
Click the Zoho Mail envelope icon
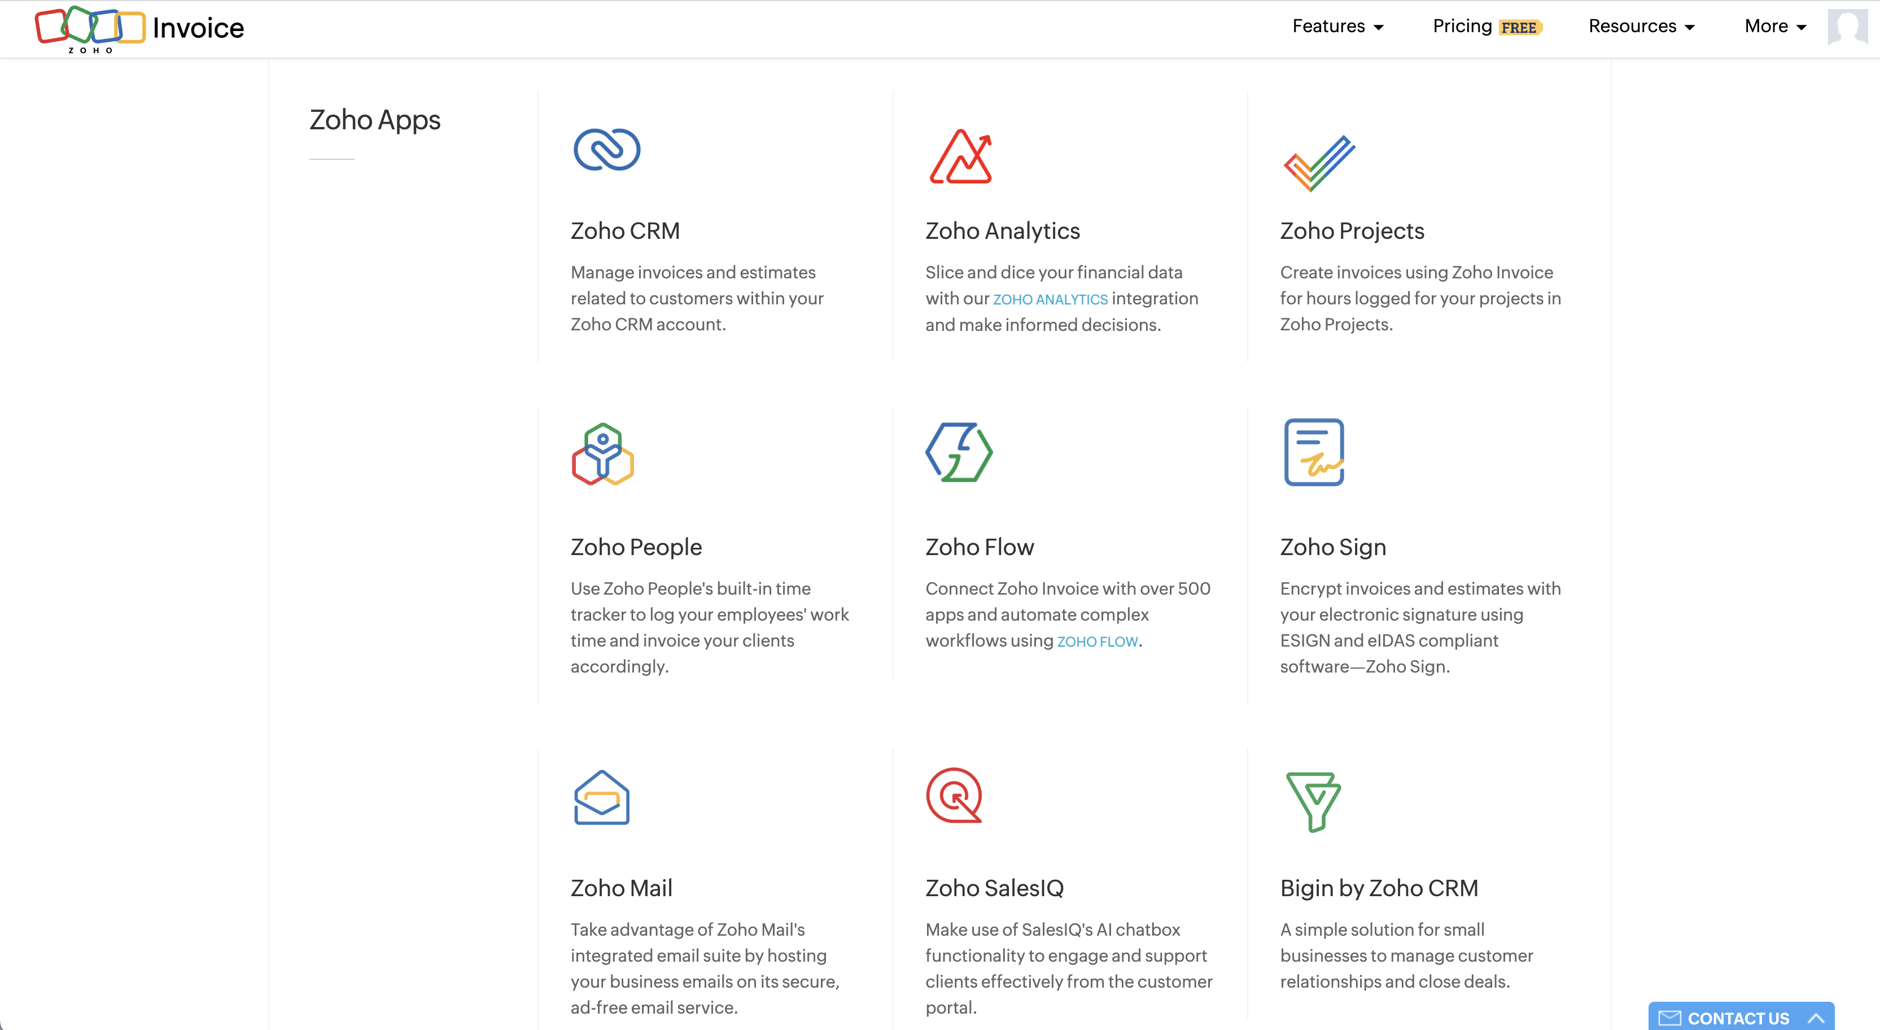coord(601,797)
